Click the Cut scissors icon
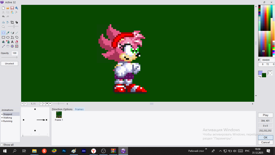This screenshot has height=155, width=275. (3, 12)
